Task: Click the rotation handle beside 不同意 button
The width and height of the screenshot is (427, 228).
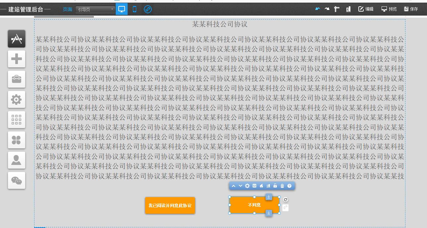Action: (285, 199)
